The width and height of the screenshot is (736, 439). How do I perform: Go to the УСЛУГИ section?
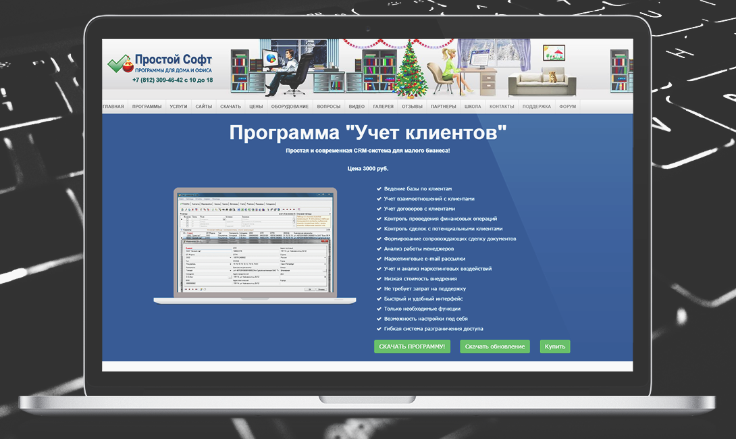tap(178, 107)
